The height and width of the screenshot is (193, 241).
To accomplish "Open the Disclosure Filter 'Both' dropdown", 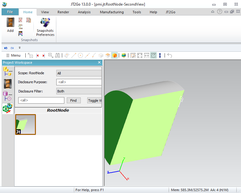I will (79, 91).
